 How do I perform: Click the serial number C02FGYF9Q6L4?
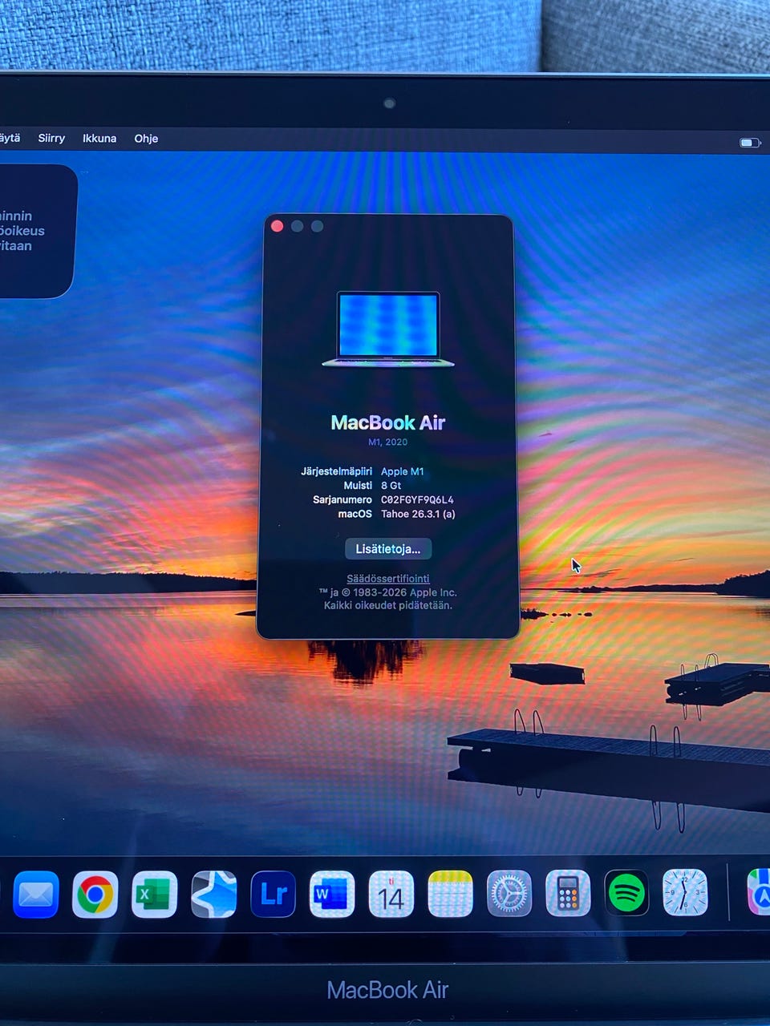point(417,499)
